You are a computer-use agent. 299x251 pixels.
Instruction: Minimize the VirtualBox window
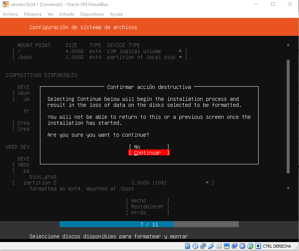256,4
